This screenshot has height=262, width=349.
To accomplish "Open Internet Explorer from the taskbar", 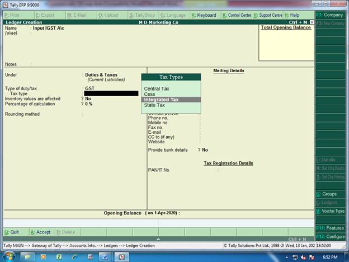I will pos(74,257).
